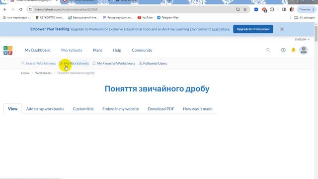Follow the Learn More link

[x=221, y=29]
